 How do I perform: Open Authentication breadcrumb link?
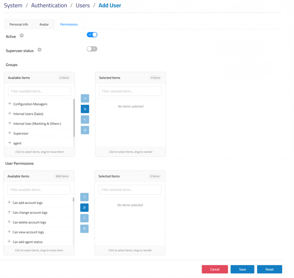(x=49, y=5)
